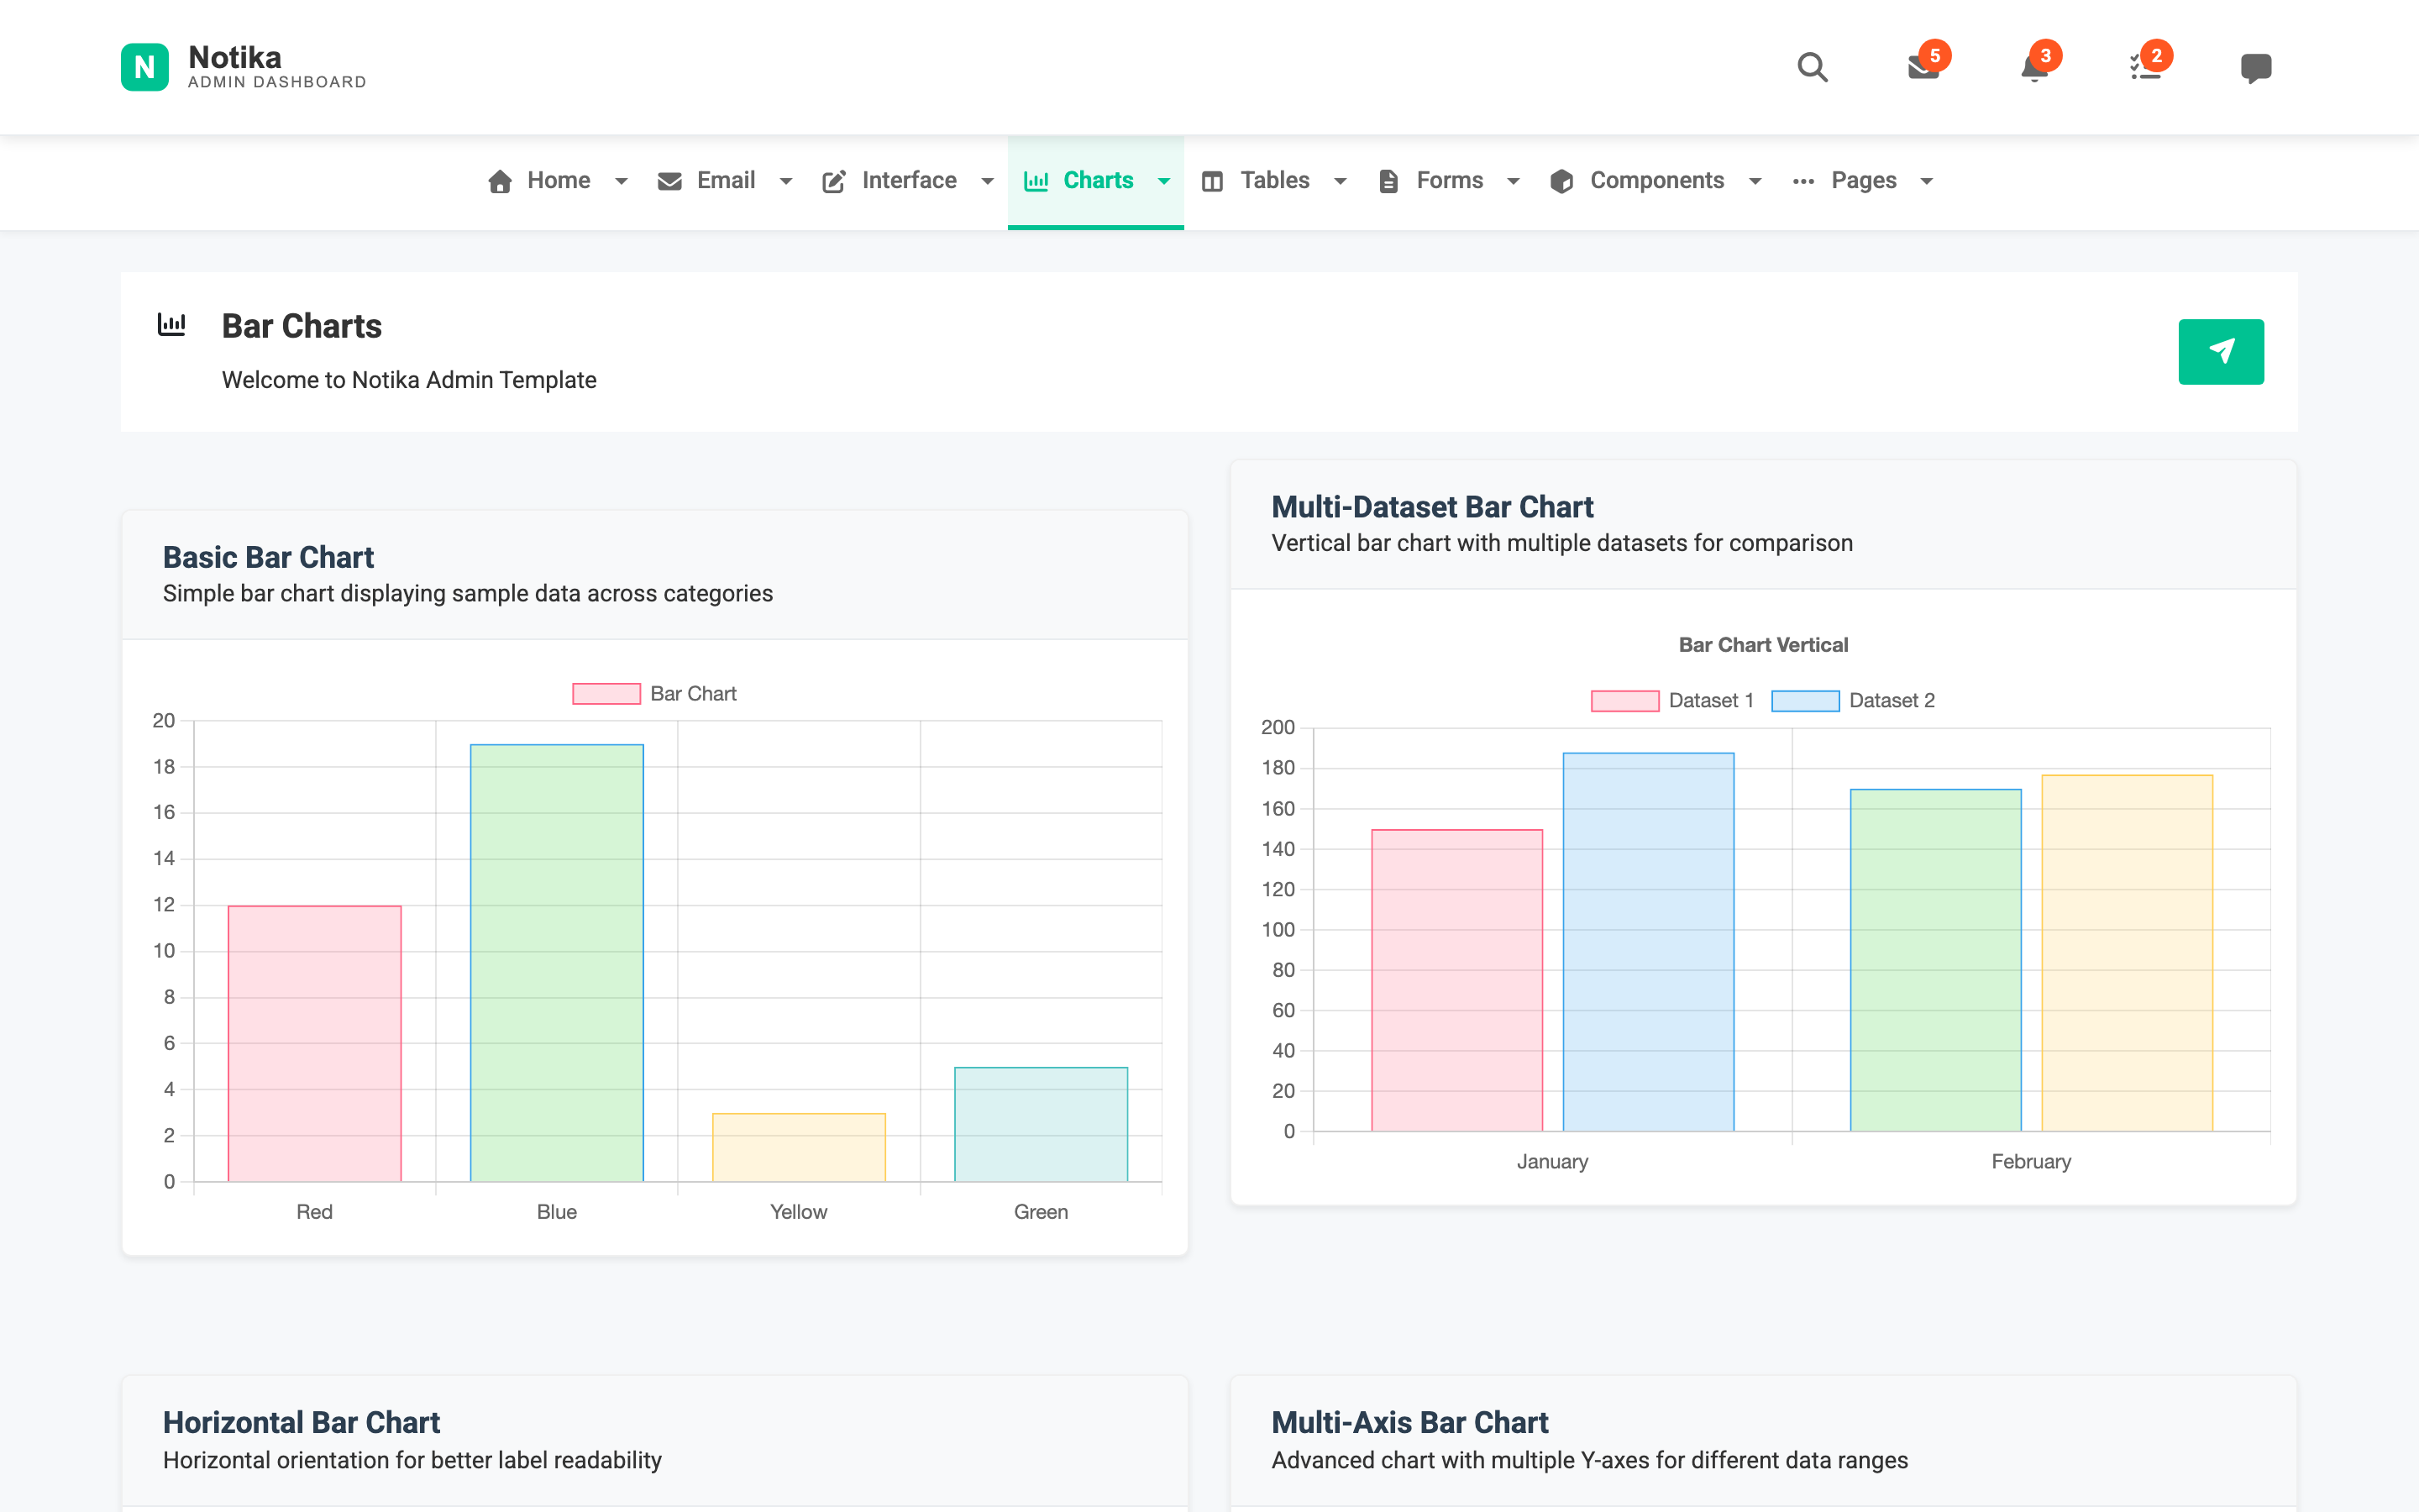This screenshot has width=2419, height=1512.
Task: Expand the Tables dropdown arrow
Action: pyautogui.click(x=1341, y=181)
